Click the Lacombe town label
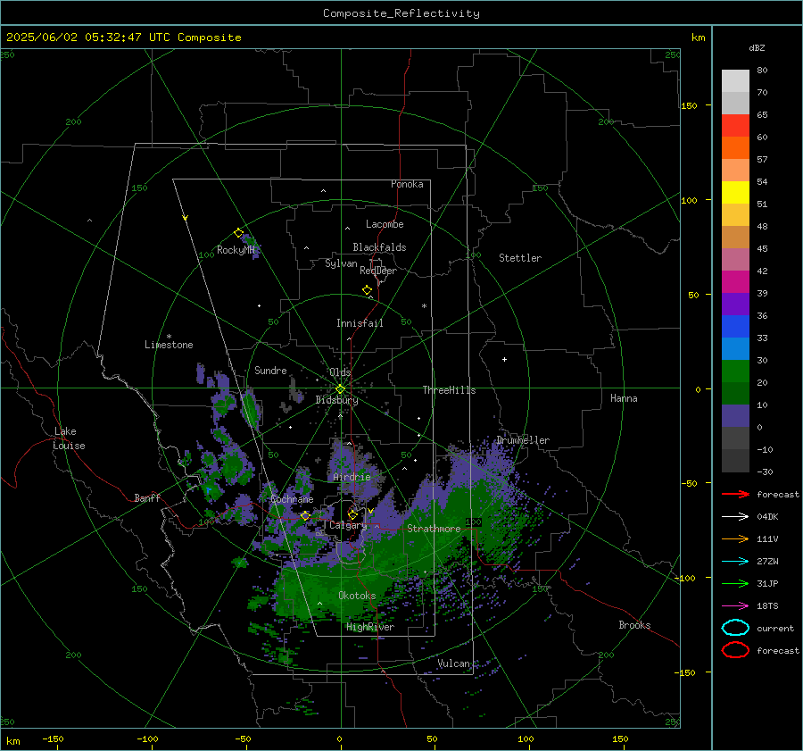This screenshot has height=751, width=803. coord(385,224)
